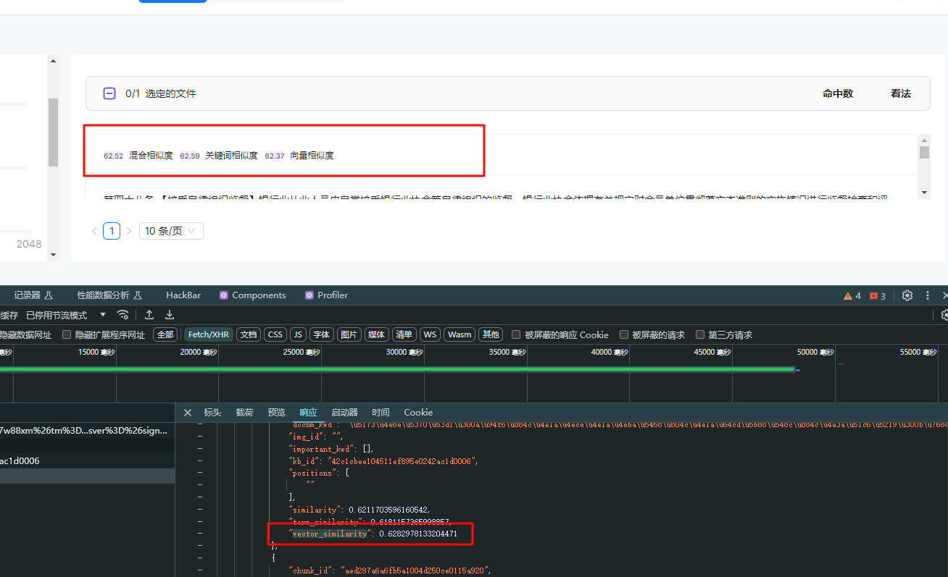Toggle the 选定的文件 select-all checkbox
Screen dimensions: 948x577
point(109,93)
